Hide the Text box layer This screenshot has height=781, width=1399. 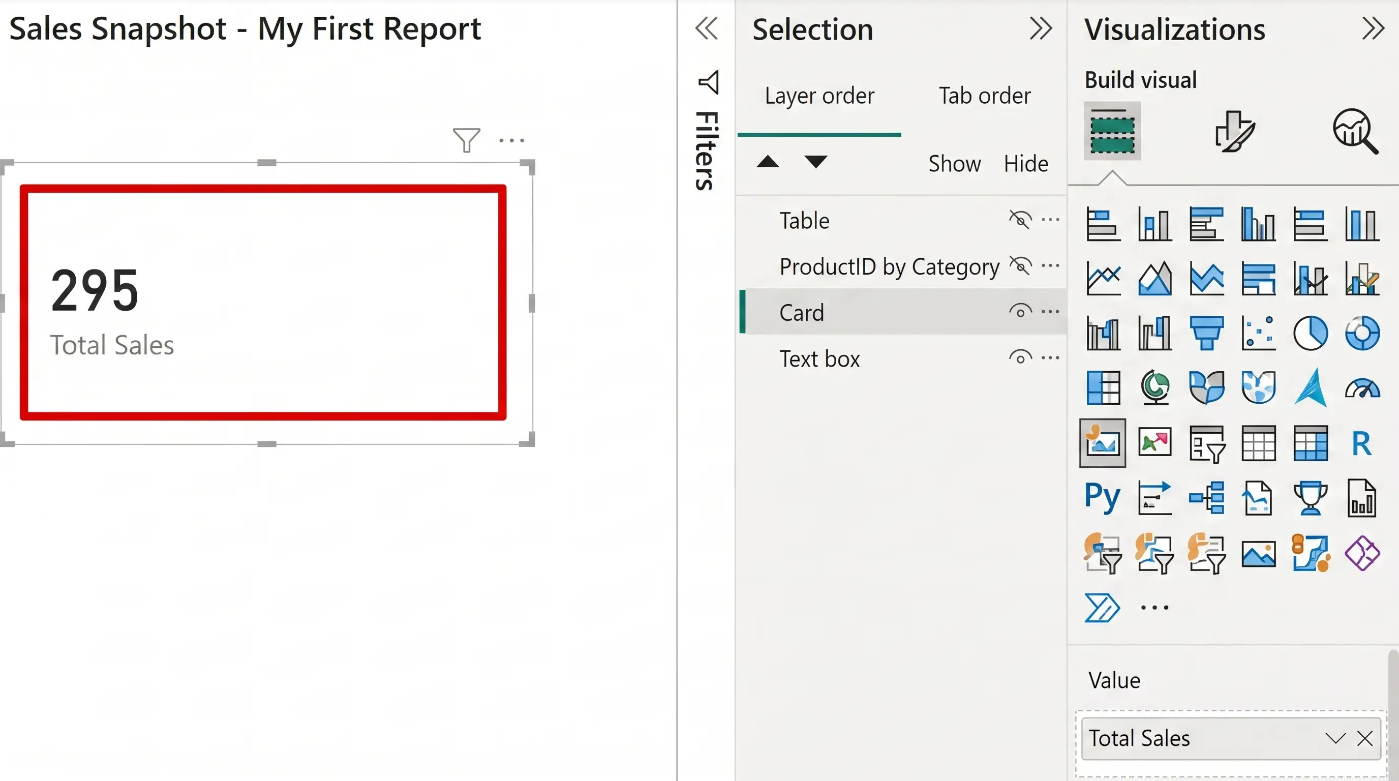(x=1020, y=357)
